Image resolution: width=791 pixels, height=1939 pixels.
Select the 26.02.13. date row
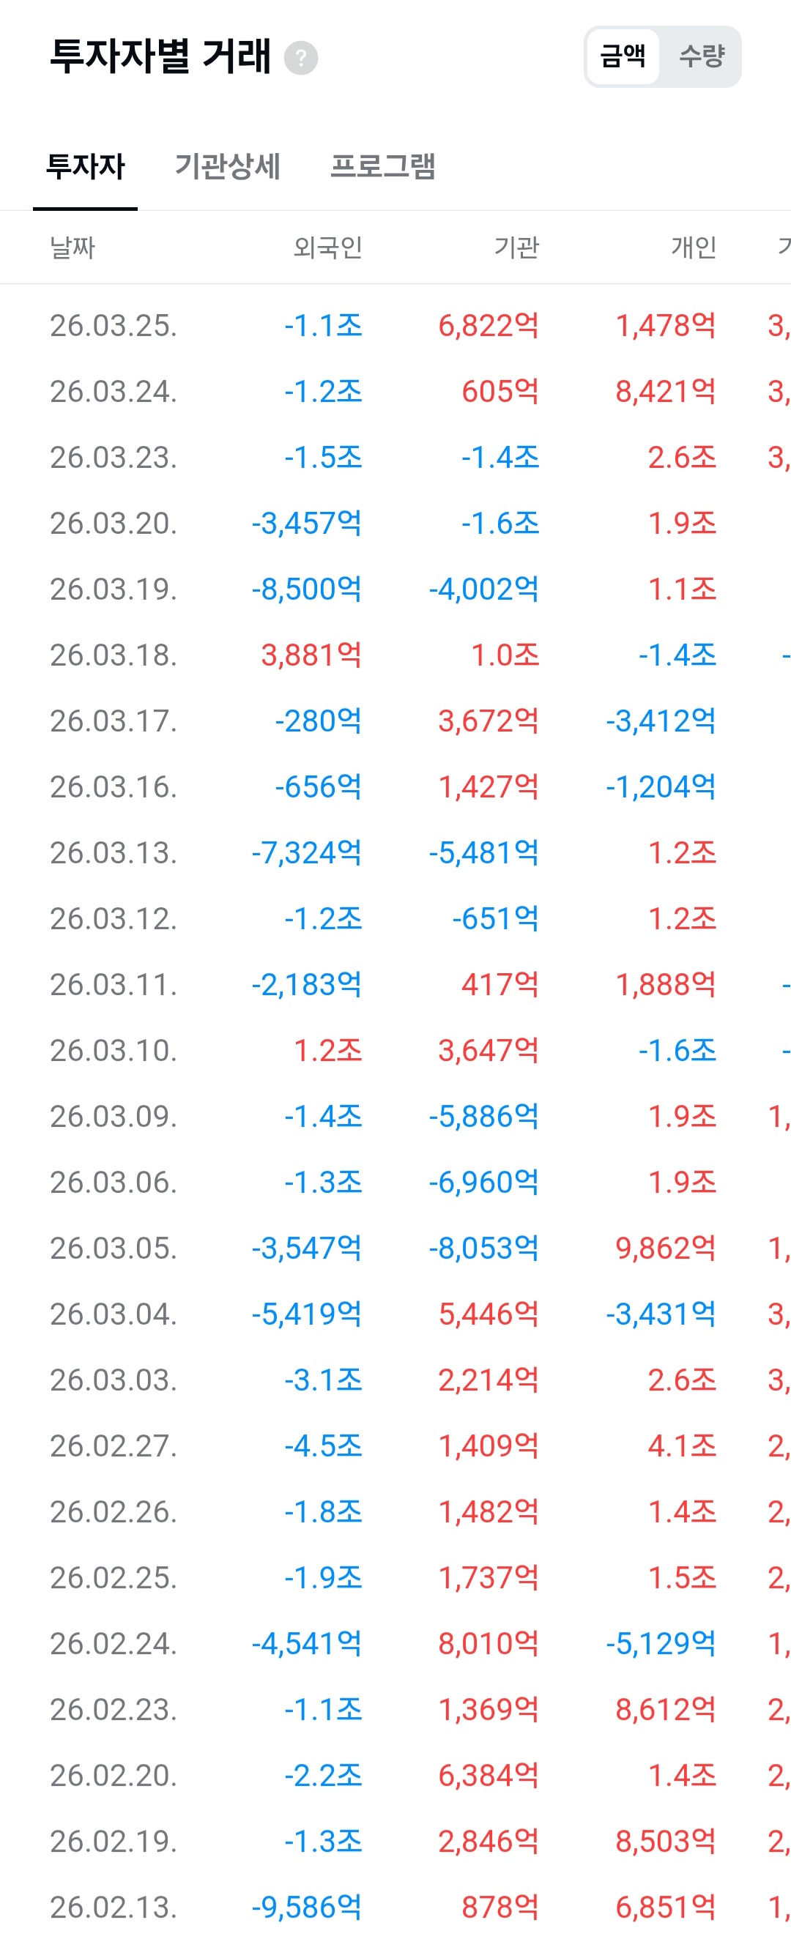click(395, 1907)
